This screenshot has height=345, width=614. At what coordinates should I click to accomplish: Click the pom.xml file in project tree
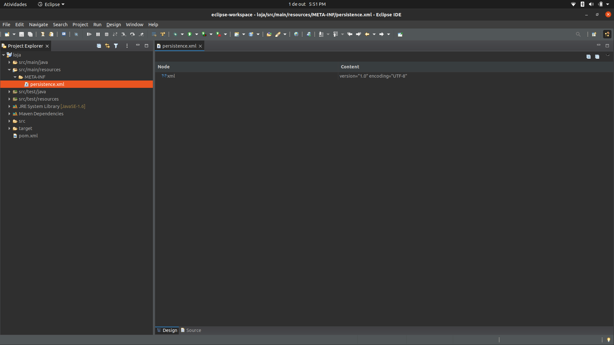pos(28,135)
